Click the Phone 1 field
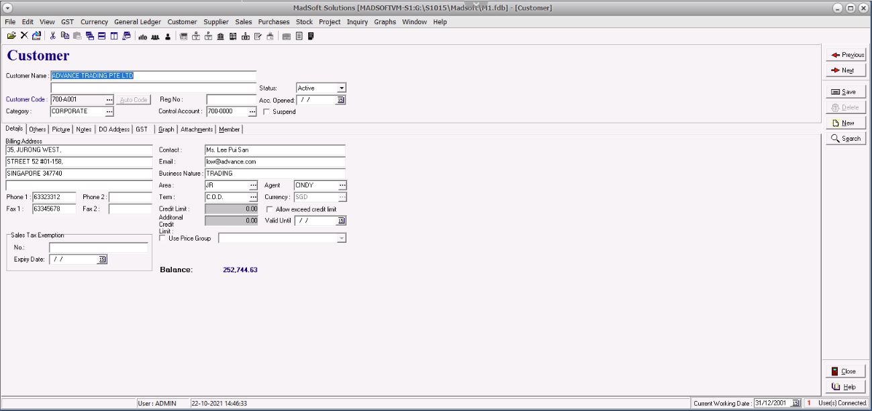Image resolution: width=872 pixels, height=411 pixels. (x=54, y=197)
